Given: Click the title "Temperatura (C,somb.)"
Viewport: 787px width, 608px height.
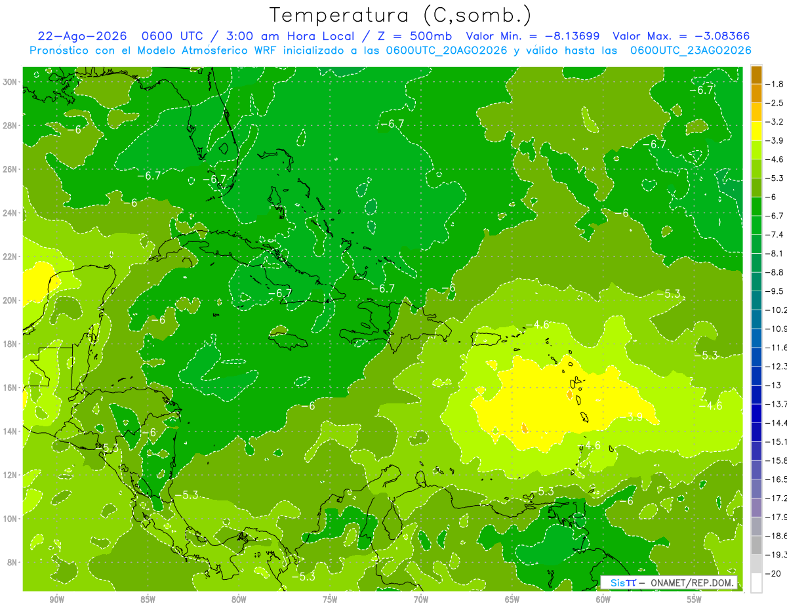Looking at the screenshot, I should coord(400,15).
